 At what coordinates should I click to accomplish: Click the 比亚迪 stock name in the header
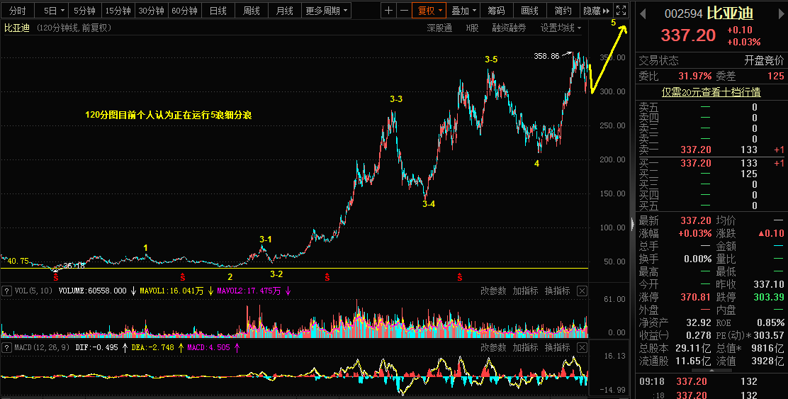click(x=730, y=13)
